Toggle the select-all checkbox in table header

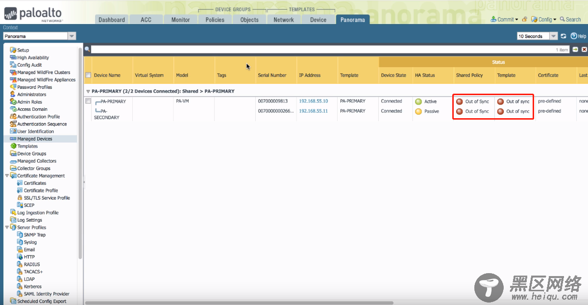(x=88, y=75)
